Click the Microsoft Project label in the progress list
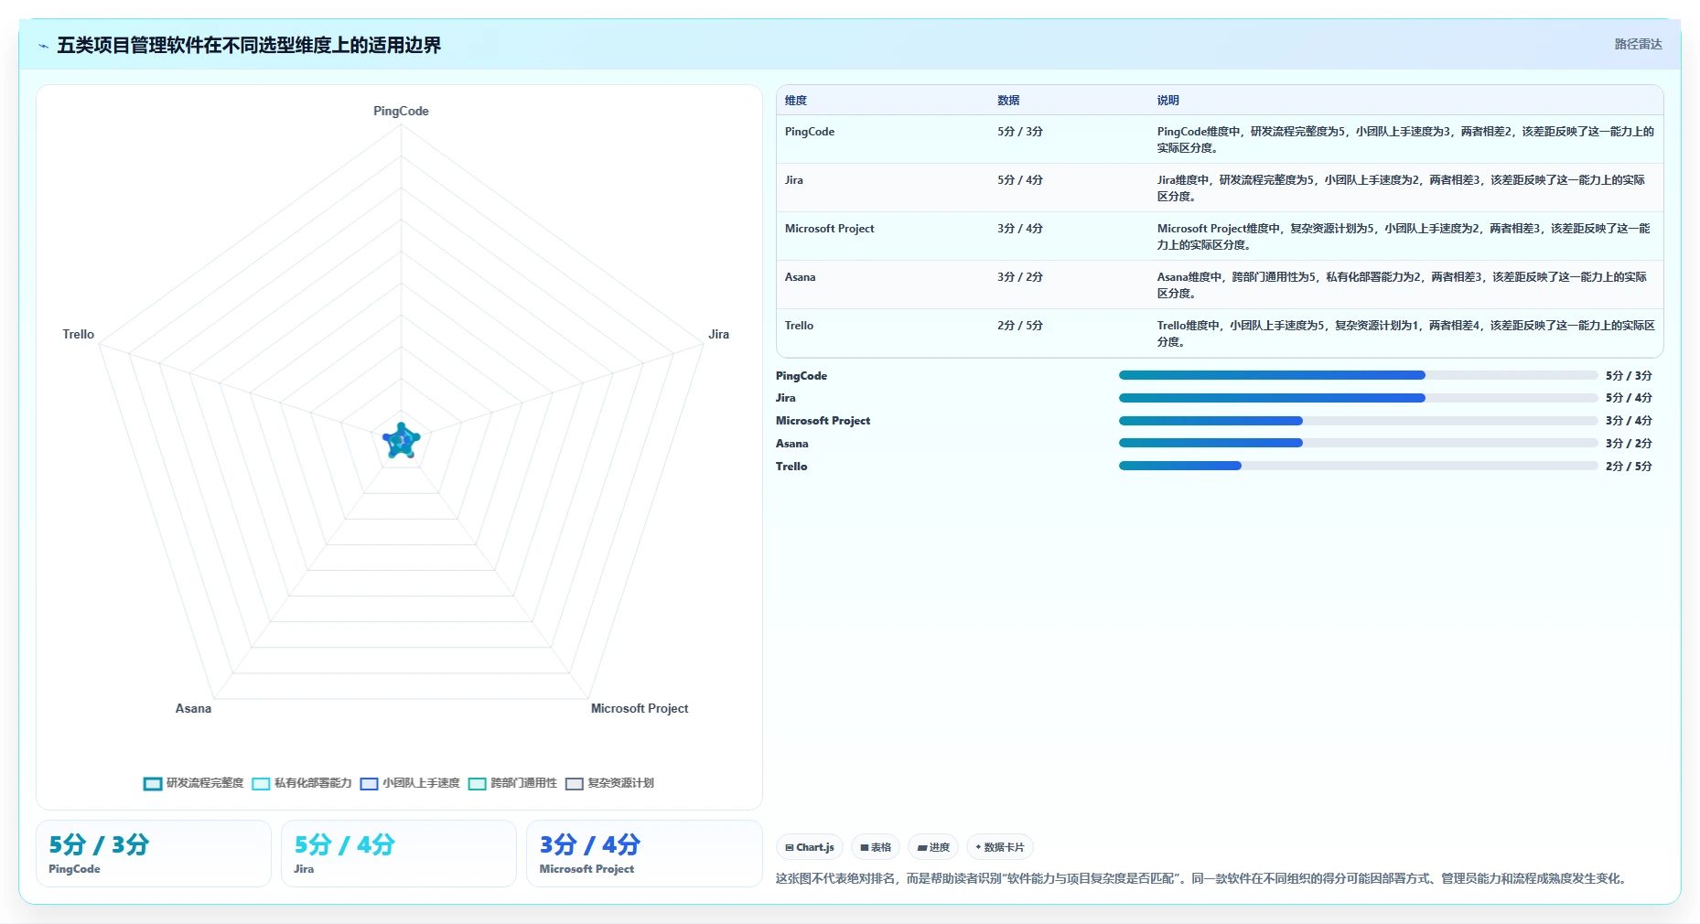Screen dimensions: 1700x924 823,421
